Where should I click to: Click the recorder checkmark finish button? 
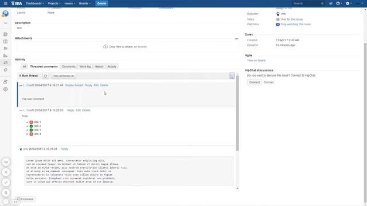(6, 183)
